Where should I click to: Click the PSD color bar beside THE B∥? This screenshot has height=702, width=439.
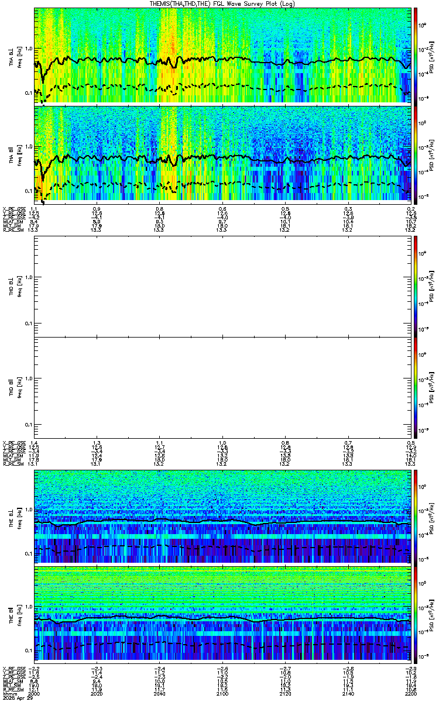(416, 615)
